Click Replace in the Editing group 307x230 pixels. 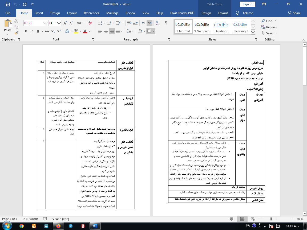(x=269, y=27)
